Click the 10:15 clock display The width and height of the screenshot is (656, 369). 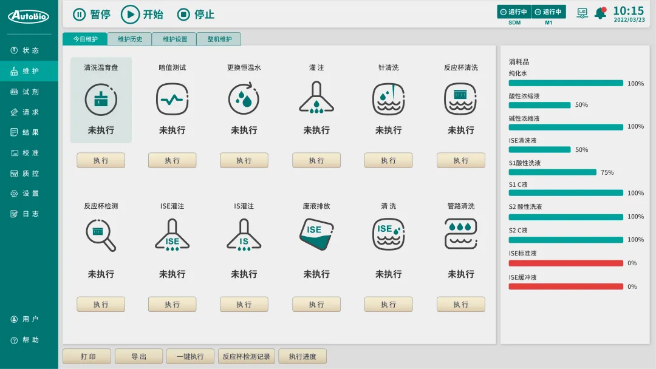[x=629, y=11]
